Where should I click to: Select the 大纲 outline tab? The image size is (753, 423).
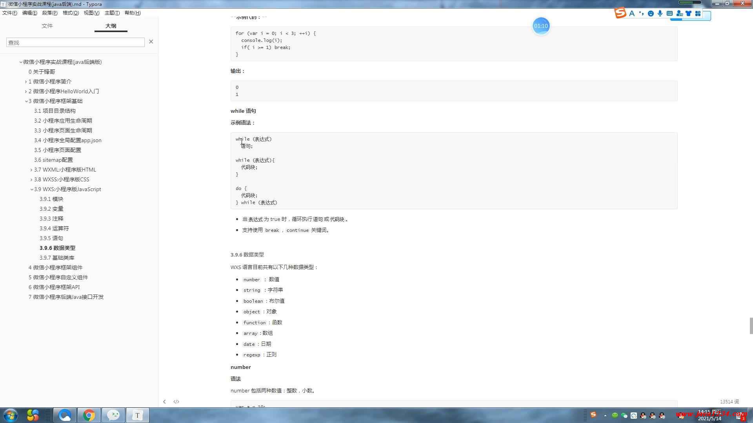(x=111, y=26)
